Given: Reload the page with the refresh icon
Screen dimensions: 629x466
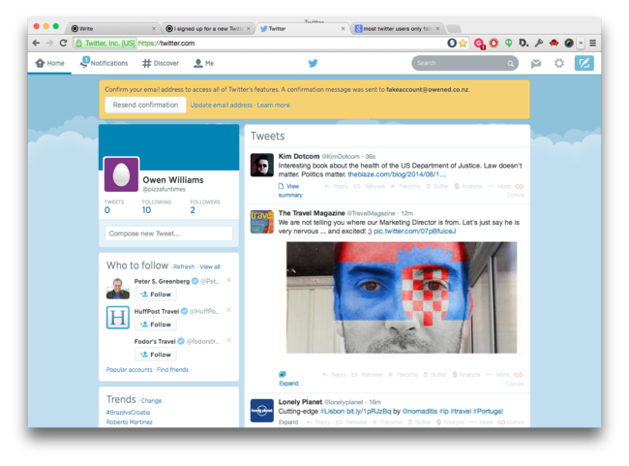Looking at the screenshot, I should point(64,43).
